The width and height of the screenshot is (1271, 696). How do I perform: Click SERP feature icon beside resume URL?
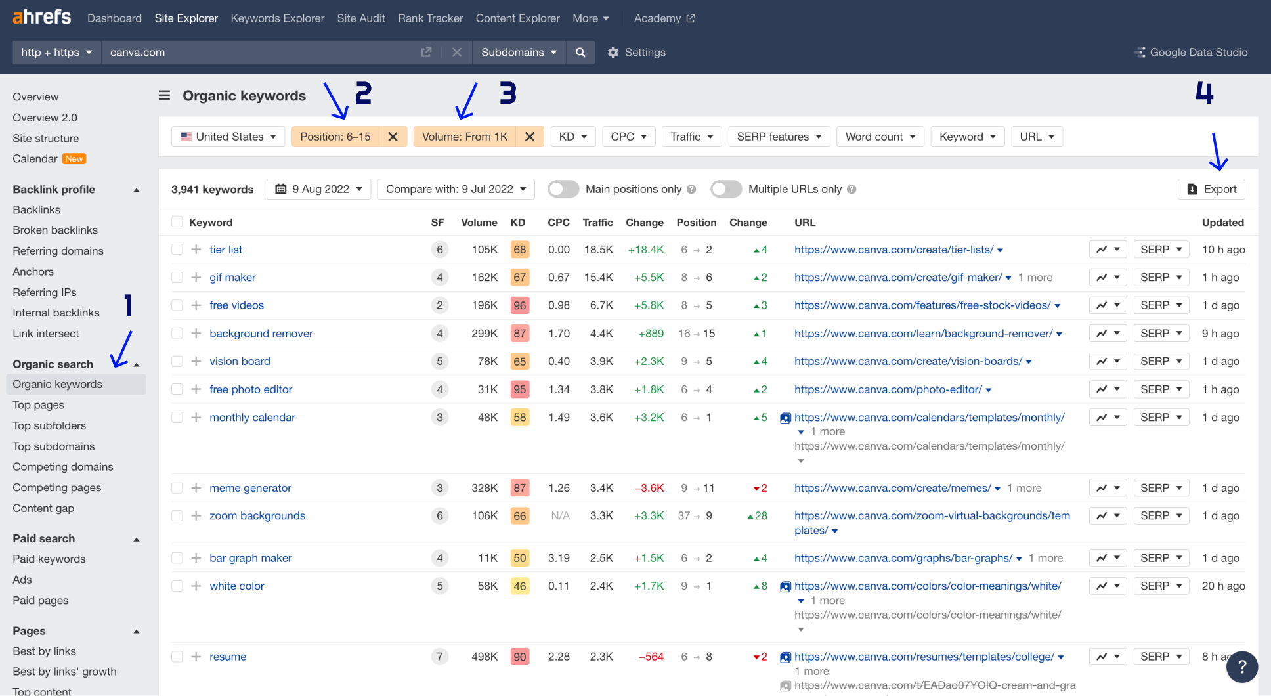click(x=785, y=657)
